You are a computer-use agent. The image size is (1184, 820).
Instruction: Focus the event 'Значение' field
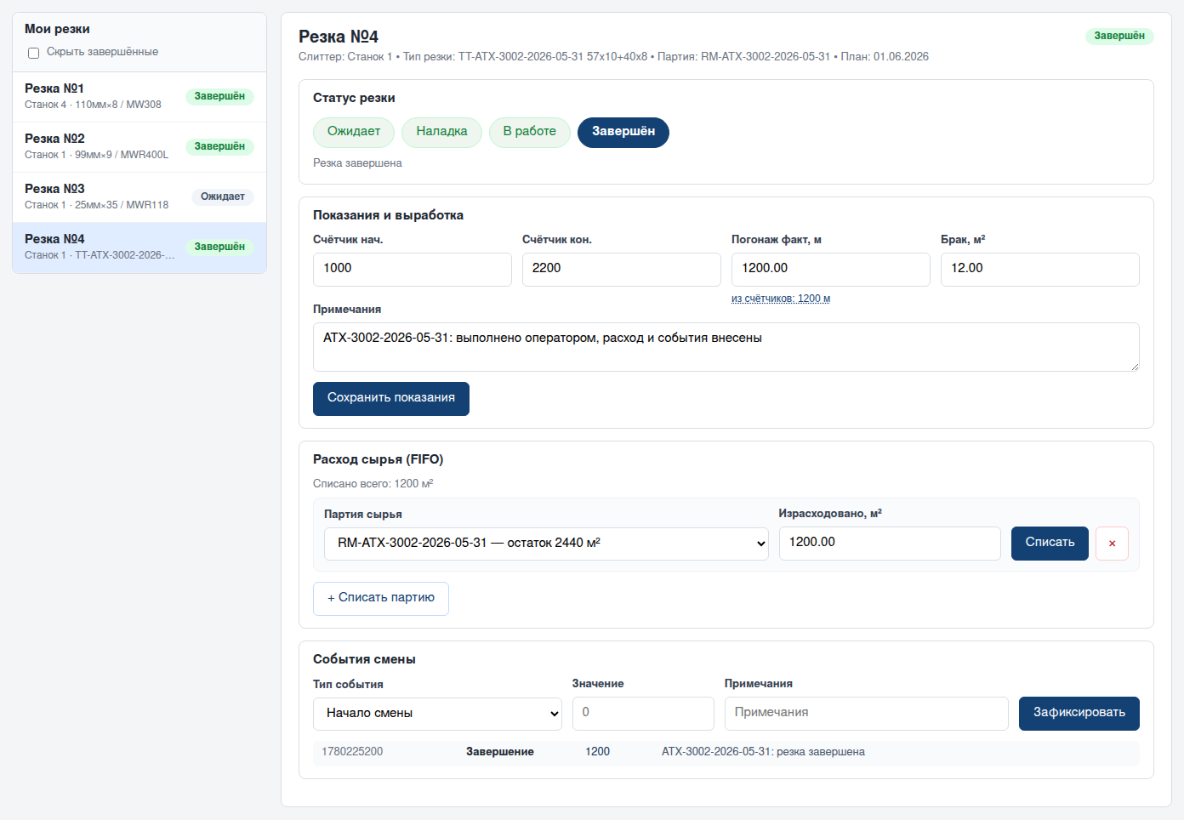coord(643,714)
